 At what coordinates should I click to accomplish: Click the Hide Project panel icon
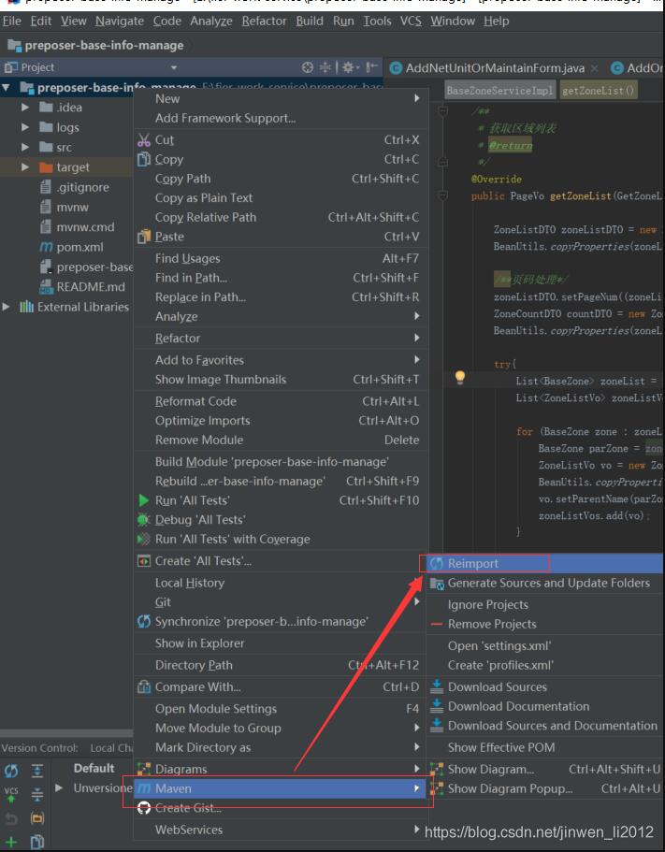[371, 67]
